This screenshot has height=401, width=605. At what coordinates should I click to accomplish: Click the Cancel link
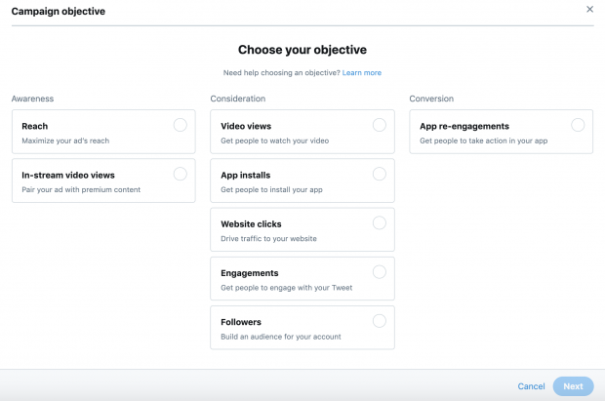(531, 386)
